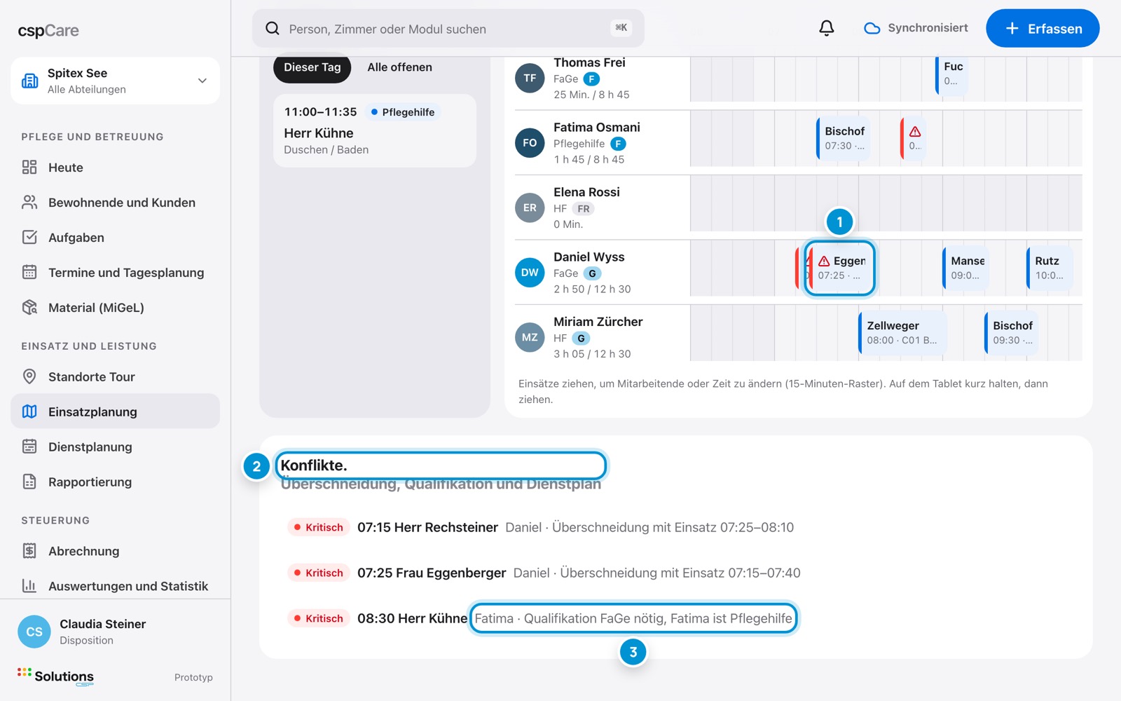Click the cloud sync status icon
The image size is (1121, 701).
pyautogui.click(x=872, y=28)
